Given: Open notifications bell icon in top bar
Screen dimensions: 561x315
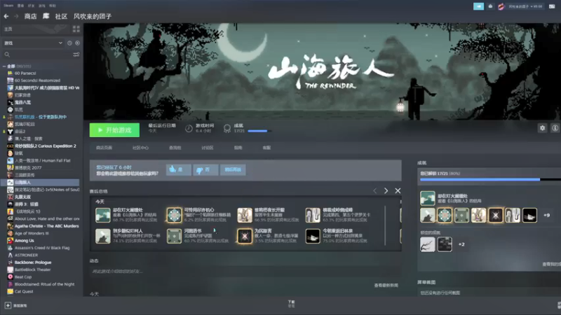Looking at the screenshot, I should click(x=490, y=6).
